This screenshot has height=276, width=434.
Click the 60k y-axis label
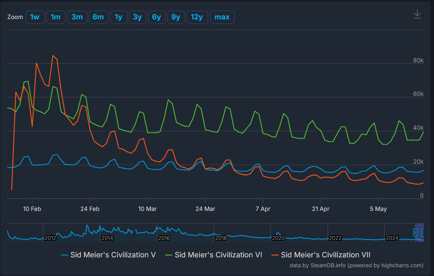pos(418,94)
